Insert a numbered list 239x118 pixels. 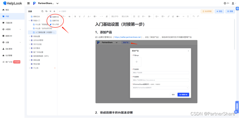pos(138,17)
